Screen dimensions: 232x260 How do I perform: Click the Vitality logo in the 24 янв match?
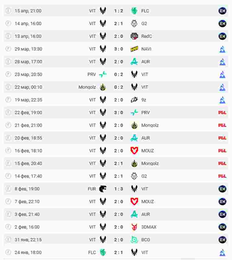134,252
